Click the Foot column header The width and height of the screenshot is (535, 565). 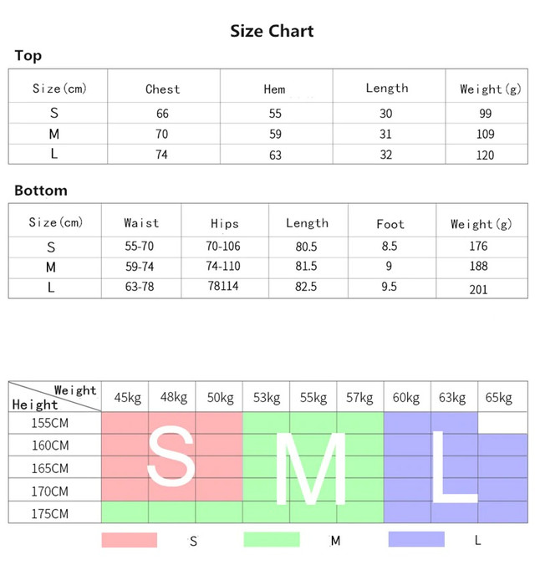point(390,224)
